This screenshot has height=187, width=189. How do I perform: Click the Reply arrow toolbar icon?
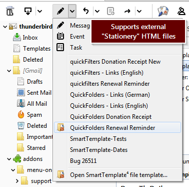pos(86,11)
